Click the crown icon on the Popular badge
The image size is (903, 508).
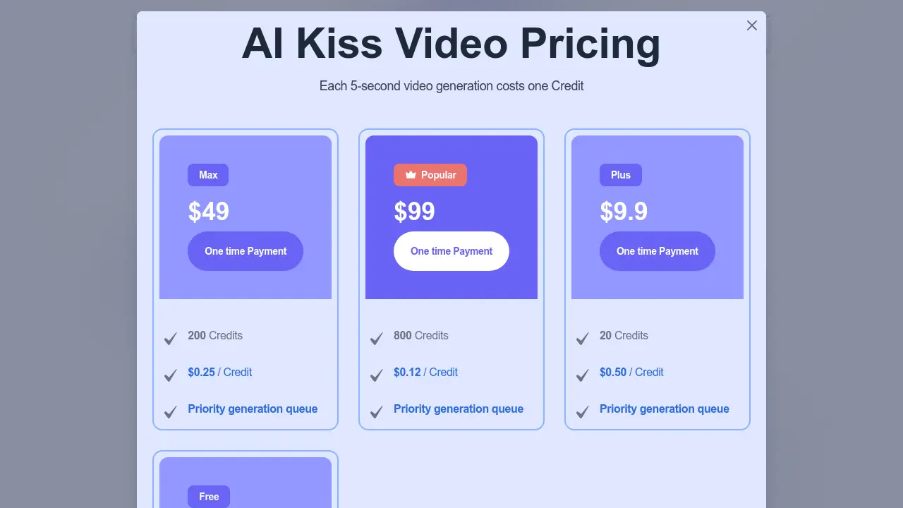tap(410, 174)
